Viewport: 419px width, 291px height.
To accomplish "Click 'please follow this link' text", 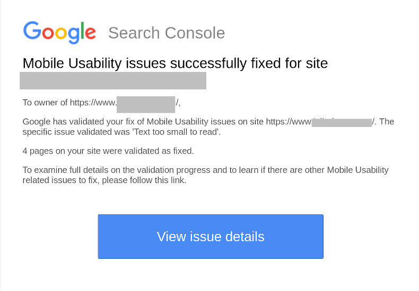I will click(144, 180).
